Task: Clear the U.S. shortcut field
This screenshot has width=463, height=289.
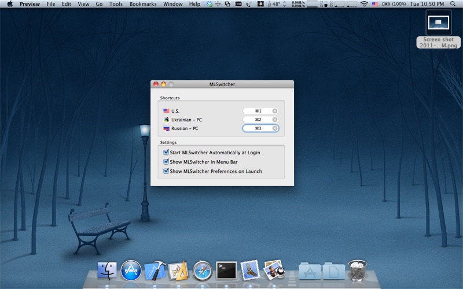Action: click(274, 111)
